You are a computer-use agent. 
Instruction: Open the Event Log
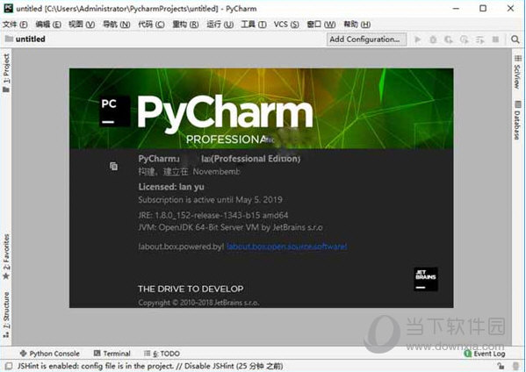(485, 354)
